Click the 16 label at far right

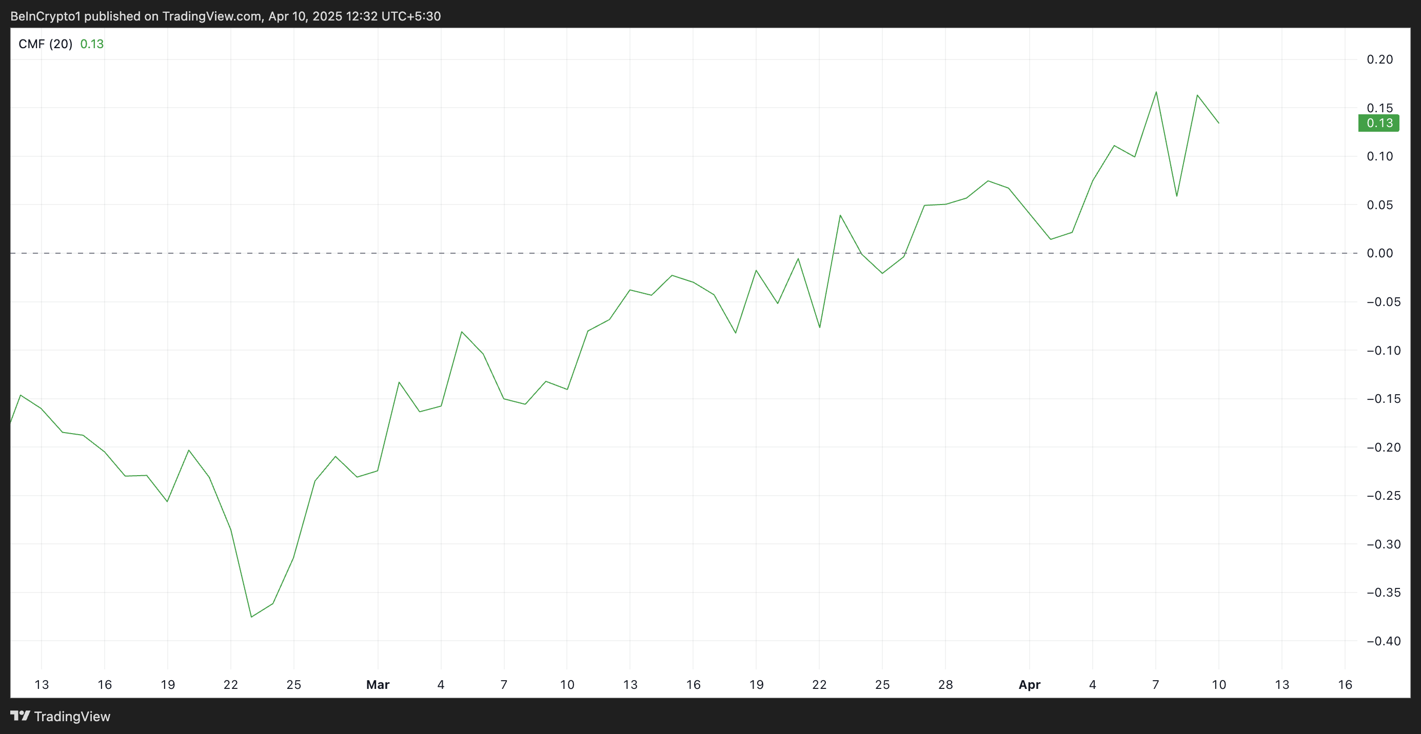[x=1345, y=684]
